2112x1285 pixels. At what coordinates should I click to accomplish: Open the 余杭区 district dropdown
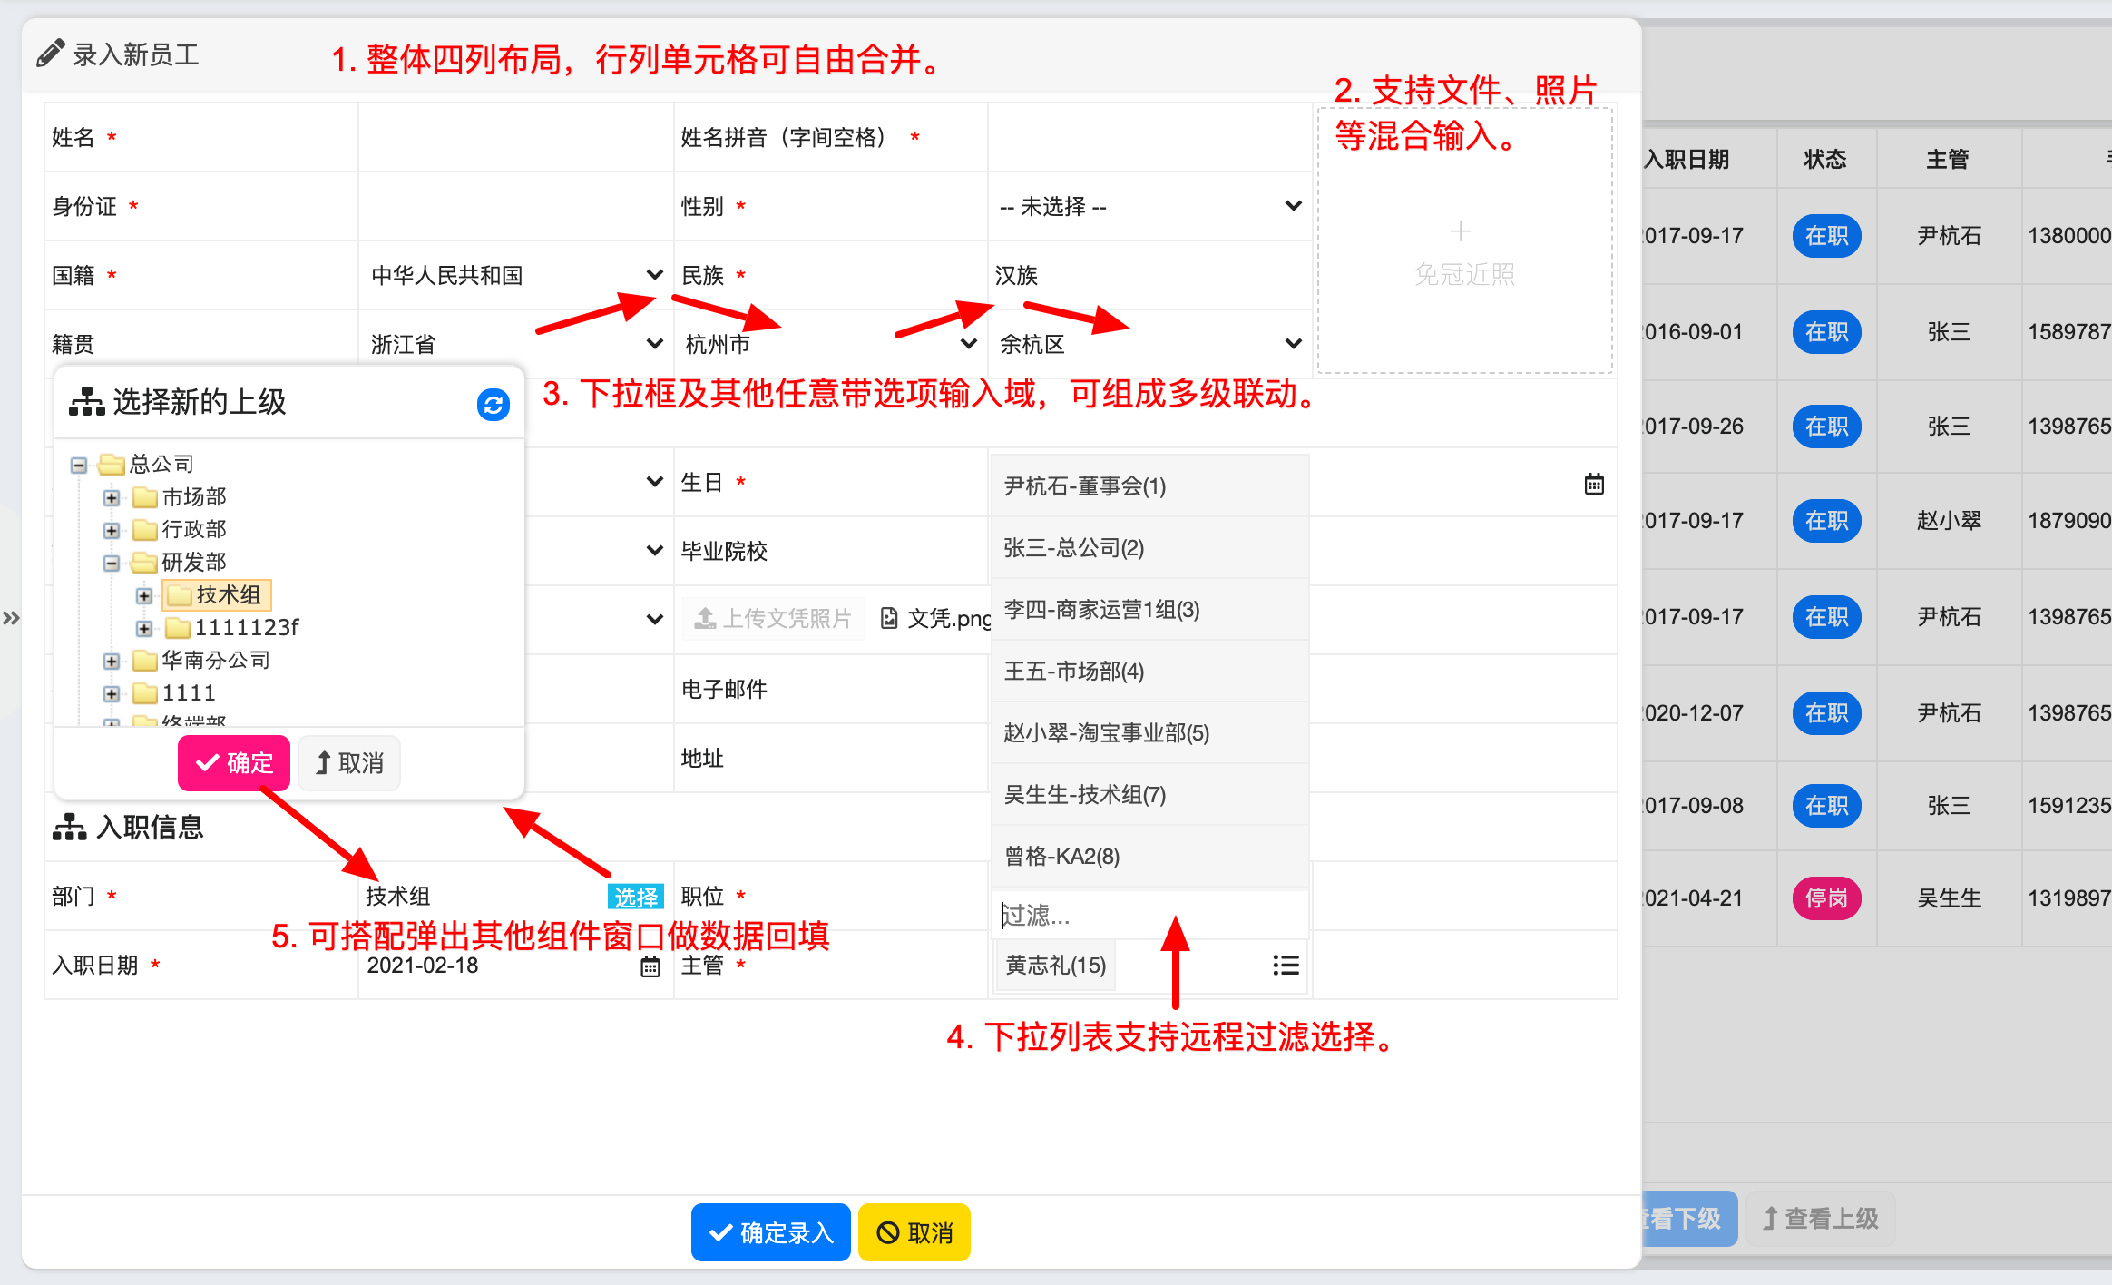click(x=1149, y=344)
